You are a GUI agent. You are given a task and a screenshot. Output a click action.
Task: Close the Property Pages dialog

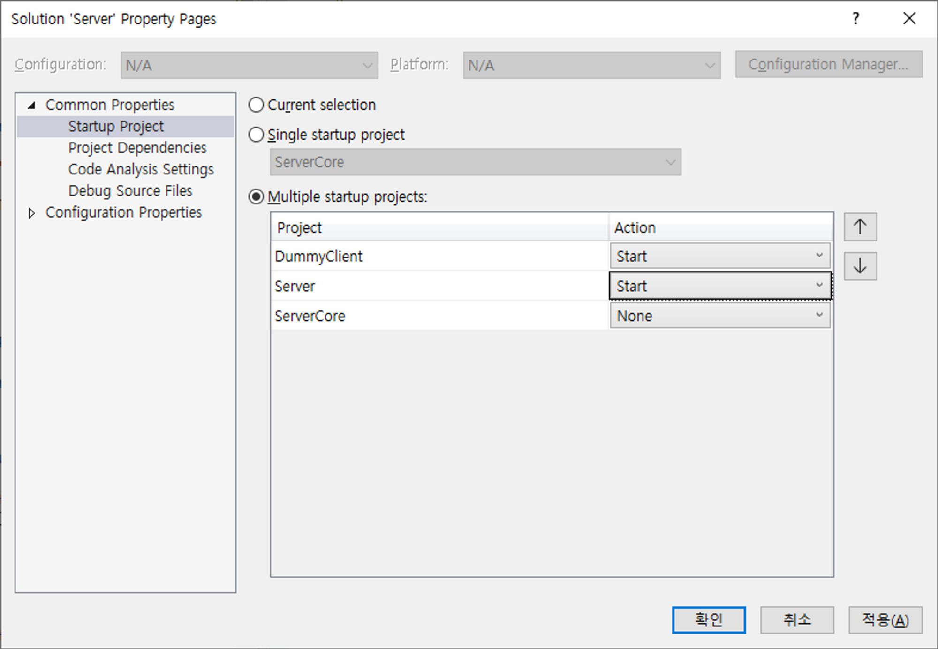point(909,19)
